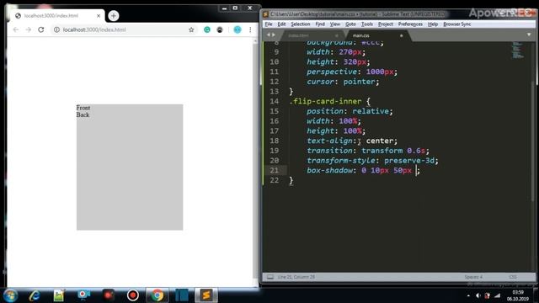539x303 pixels.
Task: Click the gray flip card in browser
Action: pyautogui.click(x=130, y=167)
